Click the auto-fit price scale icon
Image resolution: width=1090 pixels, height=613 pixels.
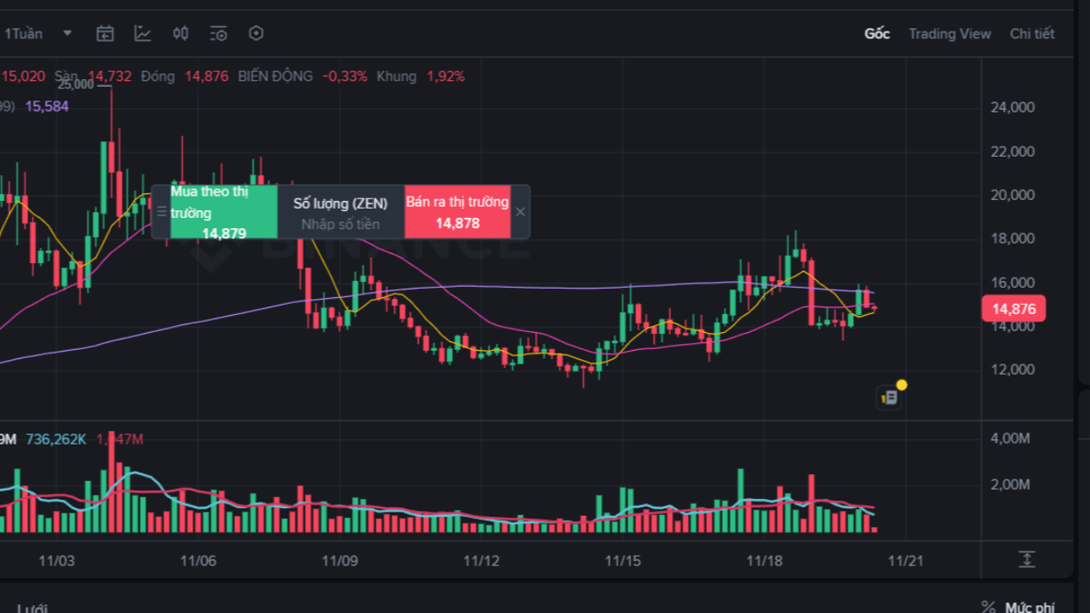(x=1027, y=559)
